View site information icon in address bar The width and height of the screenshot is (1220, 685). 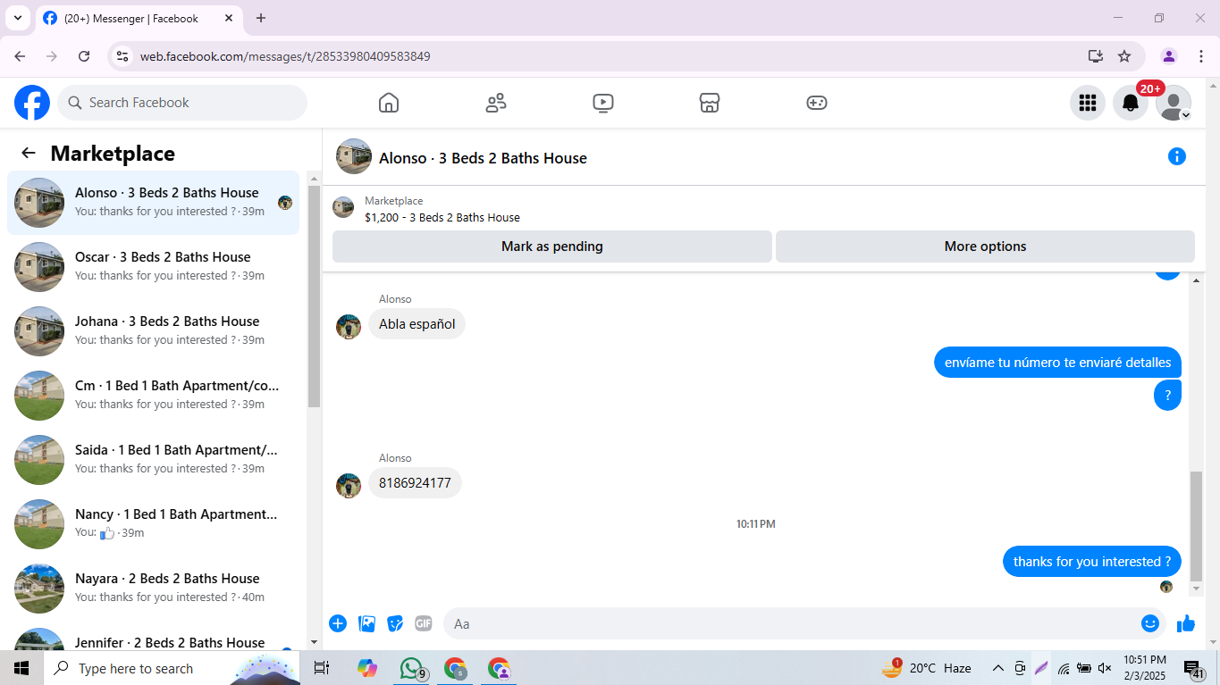123,56
